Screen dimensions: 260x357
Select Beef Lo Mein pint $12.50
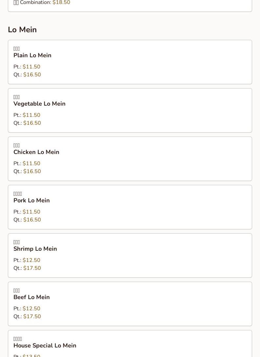(31, 309)
